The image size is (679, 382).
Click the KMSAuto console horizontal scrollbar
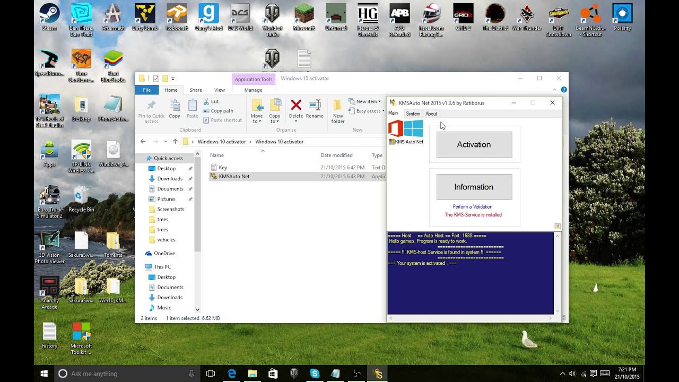coord(471,318)
